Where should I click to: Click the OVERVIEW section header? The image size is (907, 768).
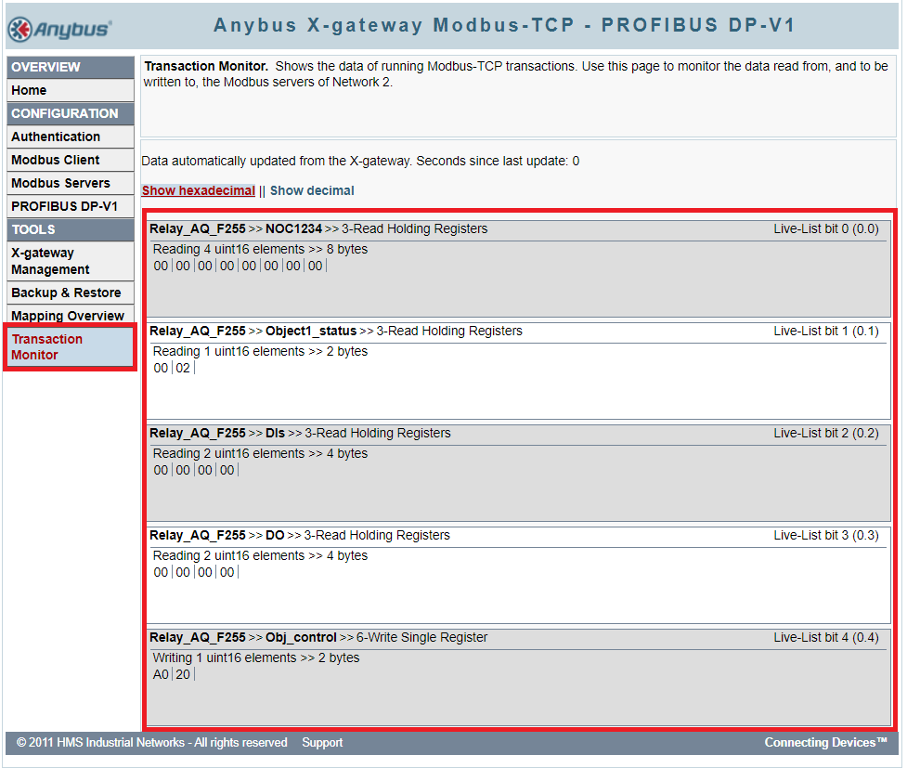(x=70, y=67)
